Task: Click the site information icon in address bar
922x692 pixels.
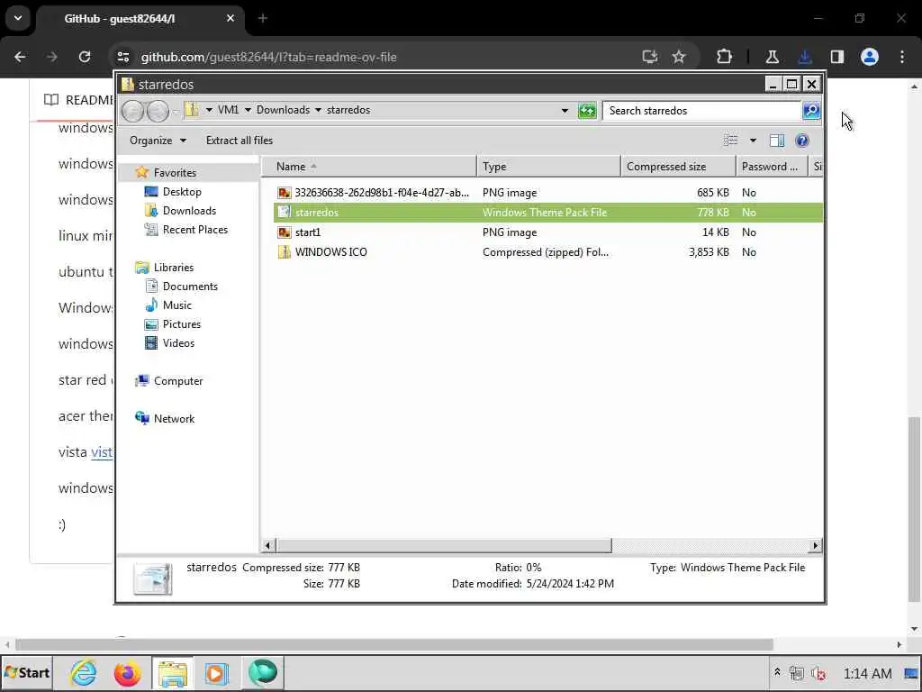Action: [x=122, y=57]
